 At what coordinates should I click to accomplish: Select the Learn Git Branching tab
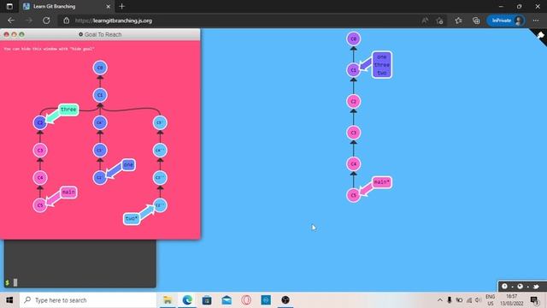click(x=67, y=6)
